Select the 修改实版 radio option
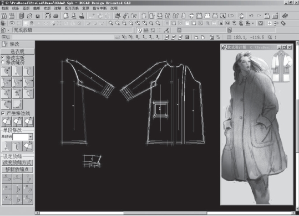This screenshot has width=299, height=216. [x=3, y=57]
